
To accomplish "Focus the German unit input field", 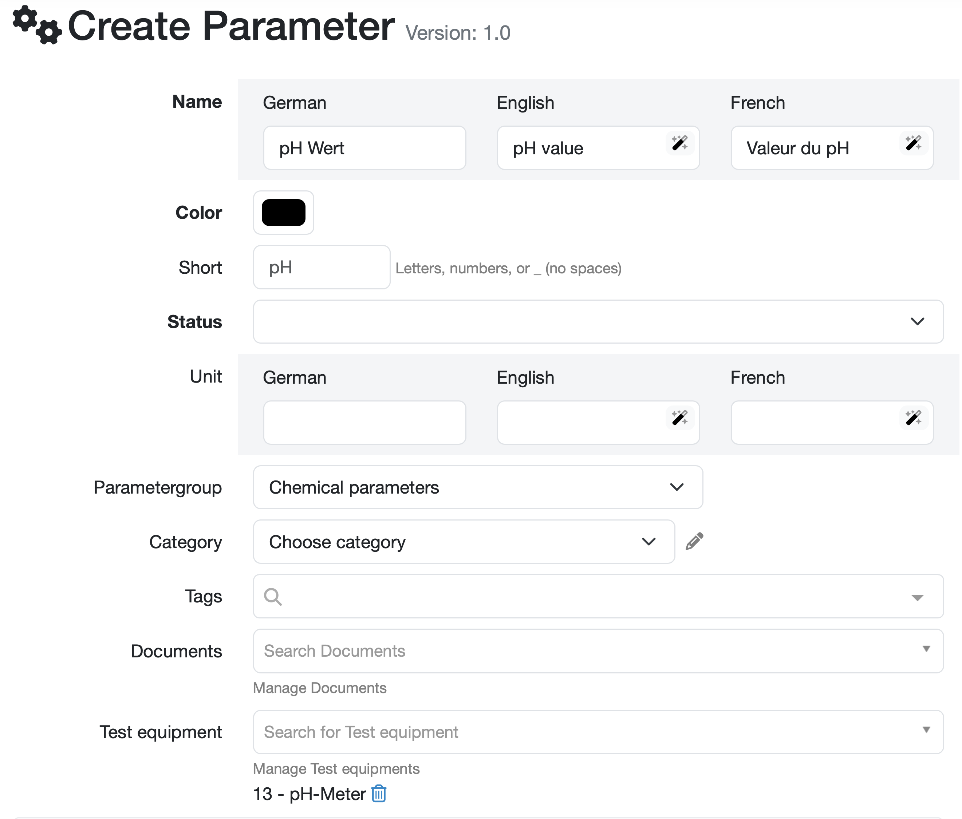I will 364,422.
